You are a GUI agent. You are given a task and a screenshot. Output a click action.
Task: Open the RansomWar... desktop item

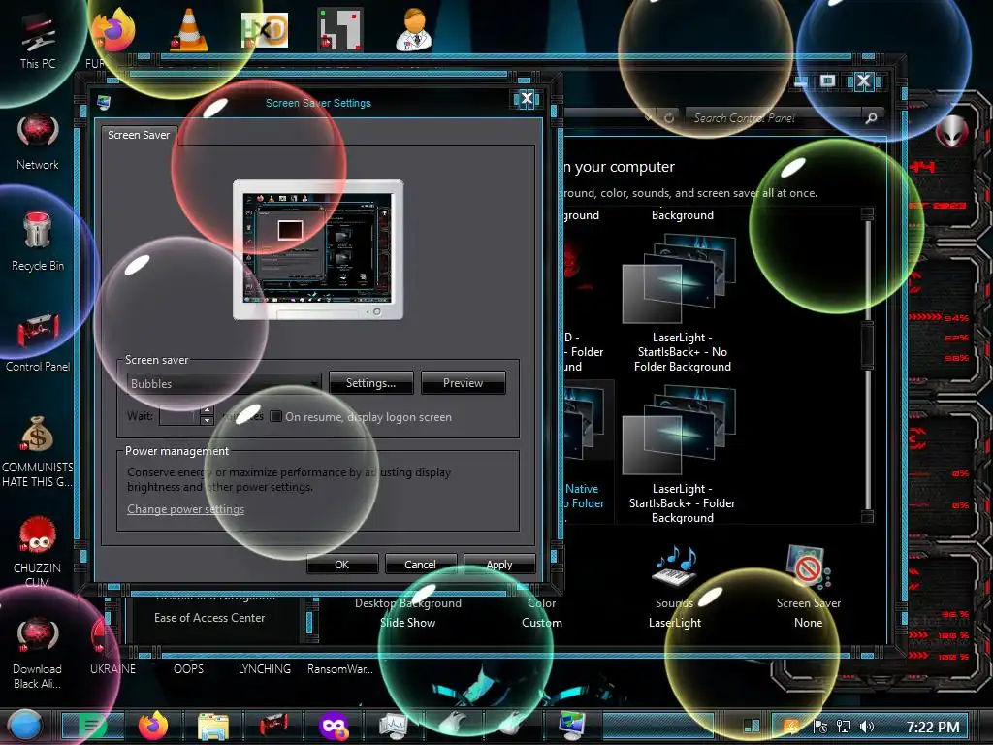[340, 669]
